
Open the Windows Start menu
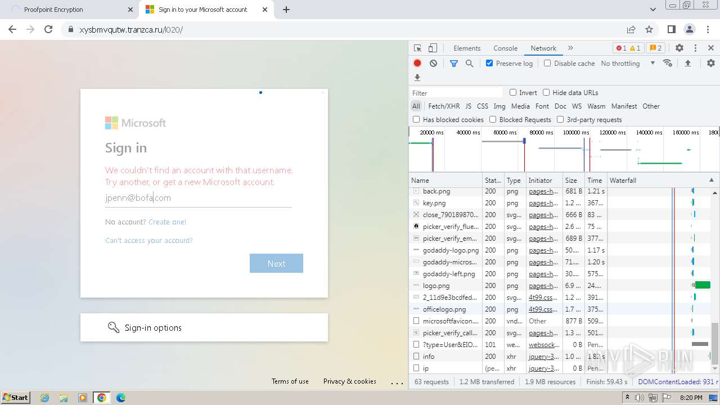[x=15, y=397]
